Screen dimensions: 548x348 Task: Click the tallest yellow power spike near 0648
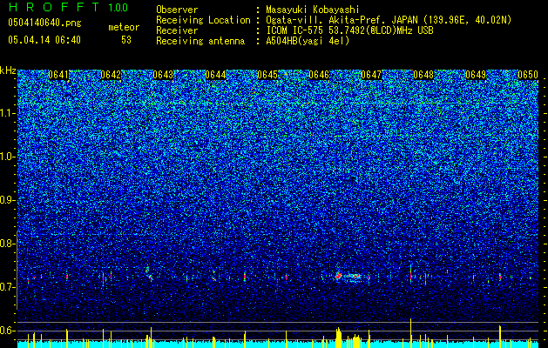[411, 332]
